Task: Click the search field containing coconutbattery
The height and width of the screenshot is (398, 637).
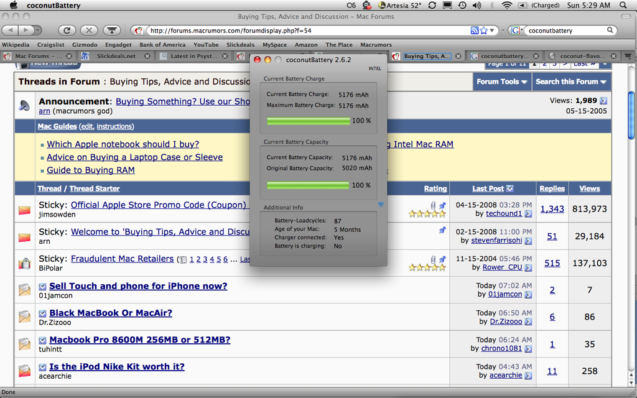Action: pyautogui.click(x=566, y=30)
